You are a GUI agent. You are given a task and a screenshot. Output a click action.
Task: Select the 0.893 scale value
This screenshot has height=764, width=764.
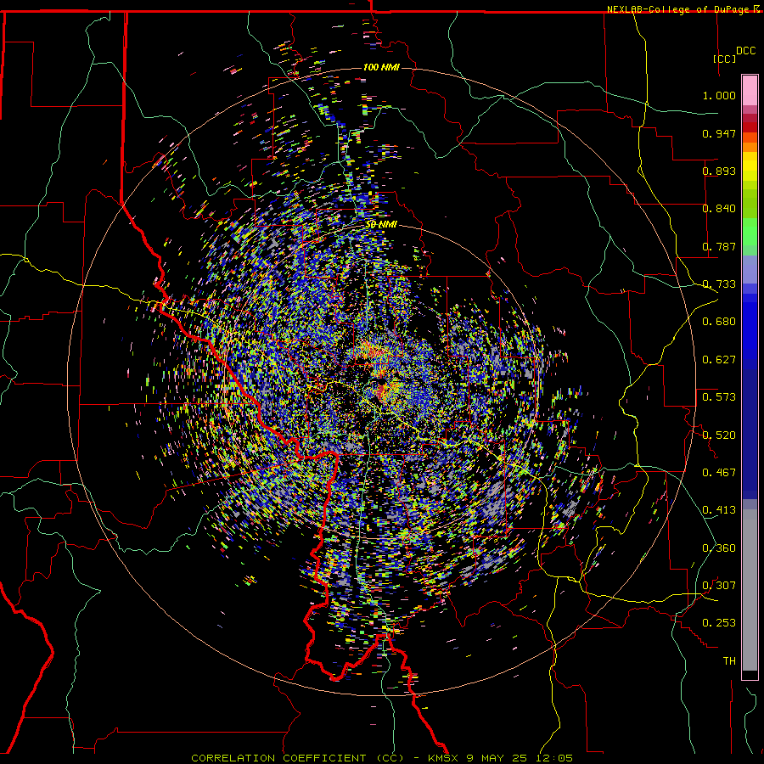pyautogui.click(x=719, y=171)
